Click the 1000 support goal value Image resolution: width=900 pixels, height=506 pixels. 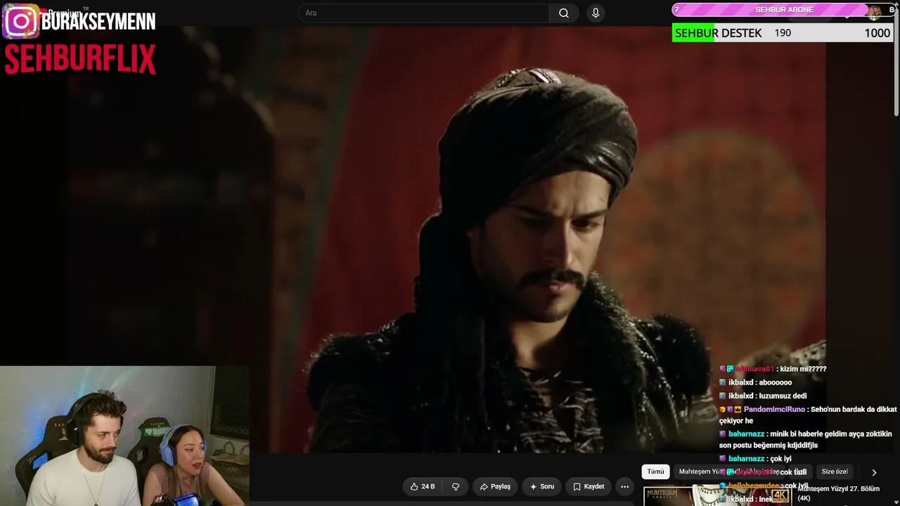[x=877, y=33]
